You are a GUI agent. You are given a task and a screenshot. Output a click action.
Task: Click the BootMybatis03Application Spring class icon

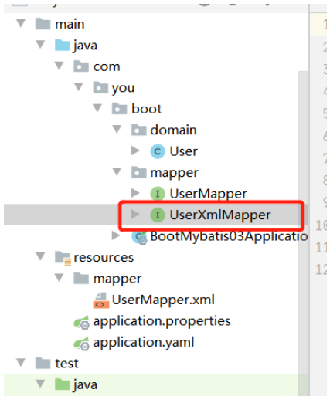[139, 237]
